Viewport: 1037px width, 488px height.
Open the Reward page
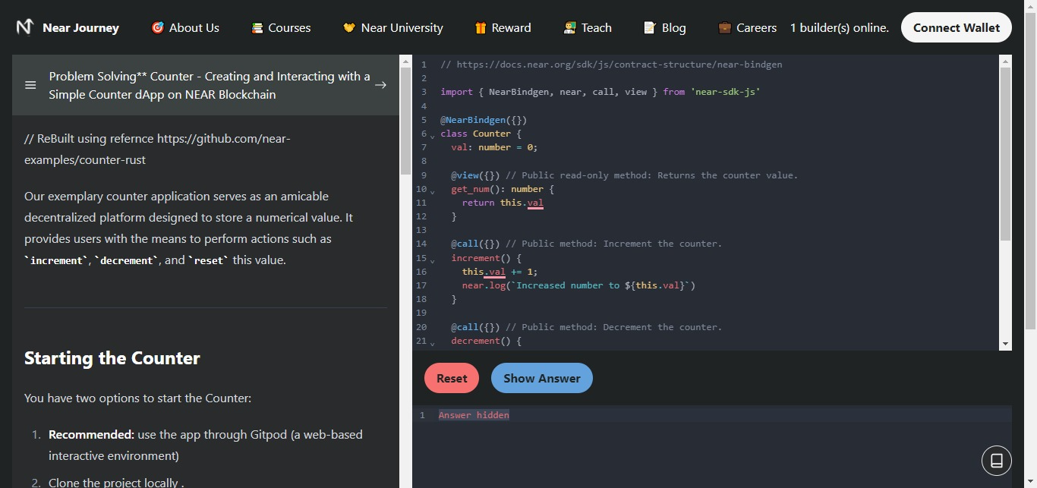coord(503,27)
